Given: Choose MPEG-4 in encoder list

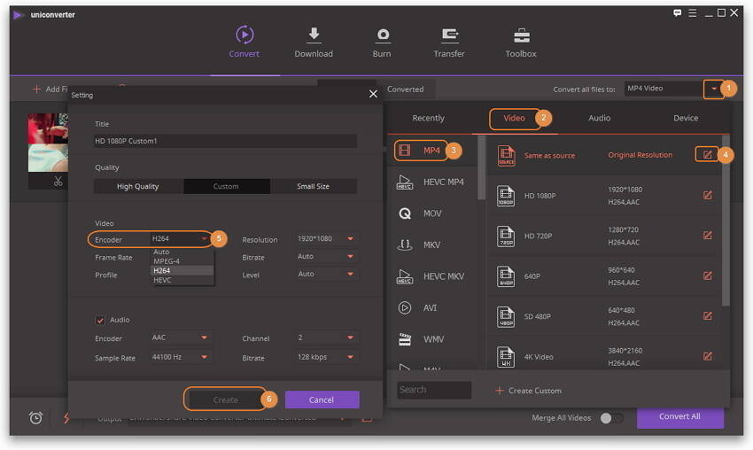Looking at the screenshot, I should point(182,261).
